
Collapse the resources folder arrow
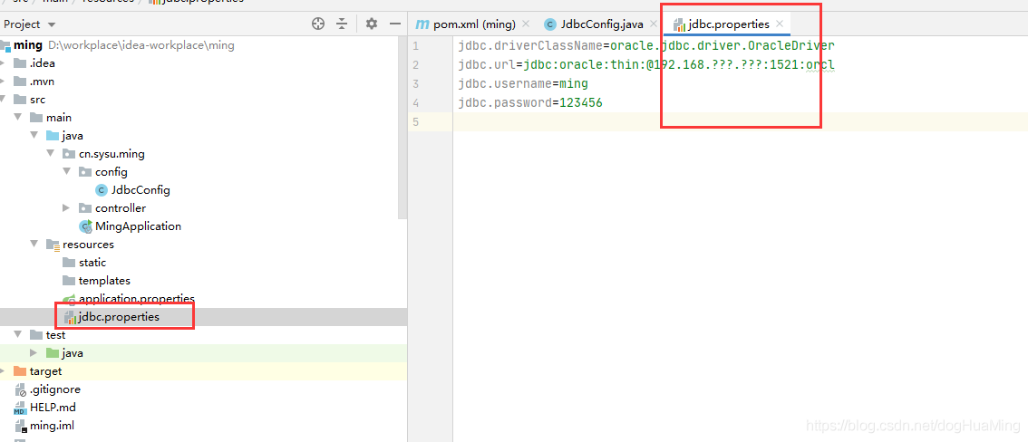pyautogui.click(x=34, y=245)
